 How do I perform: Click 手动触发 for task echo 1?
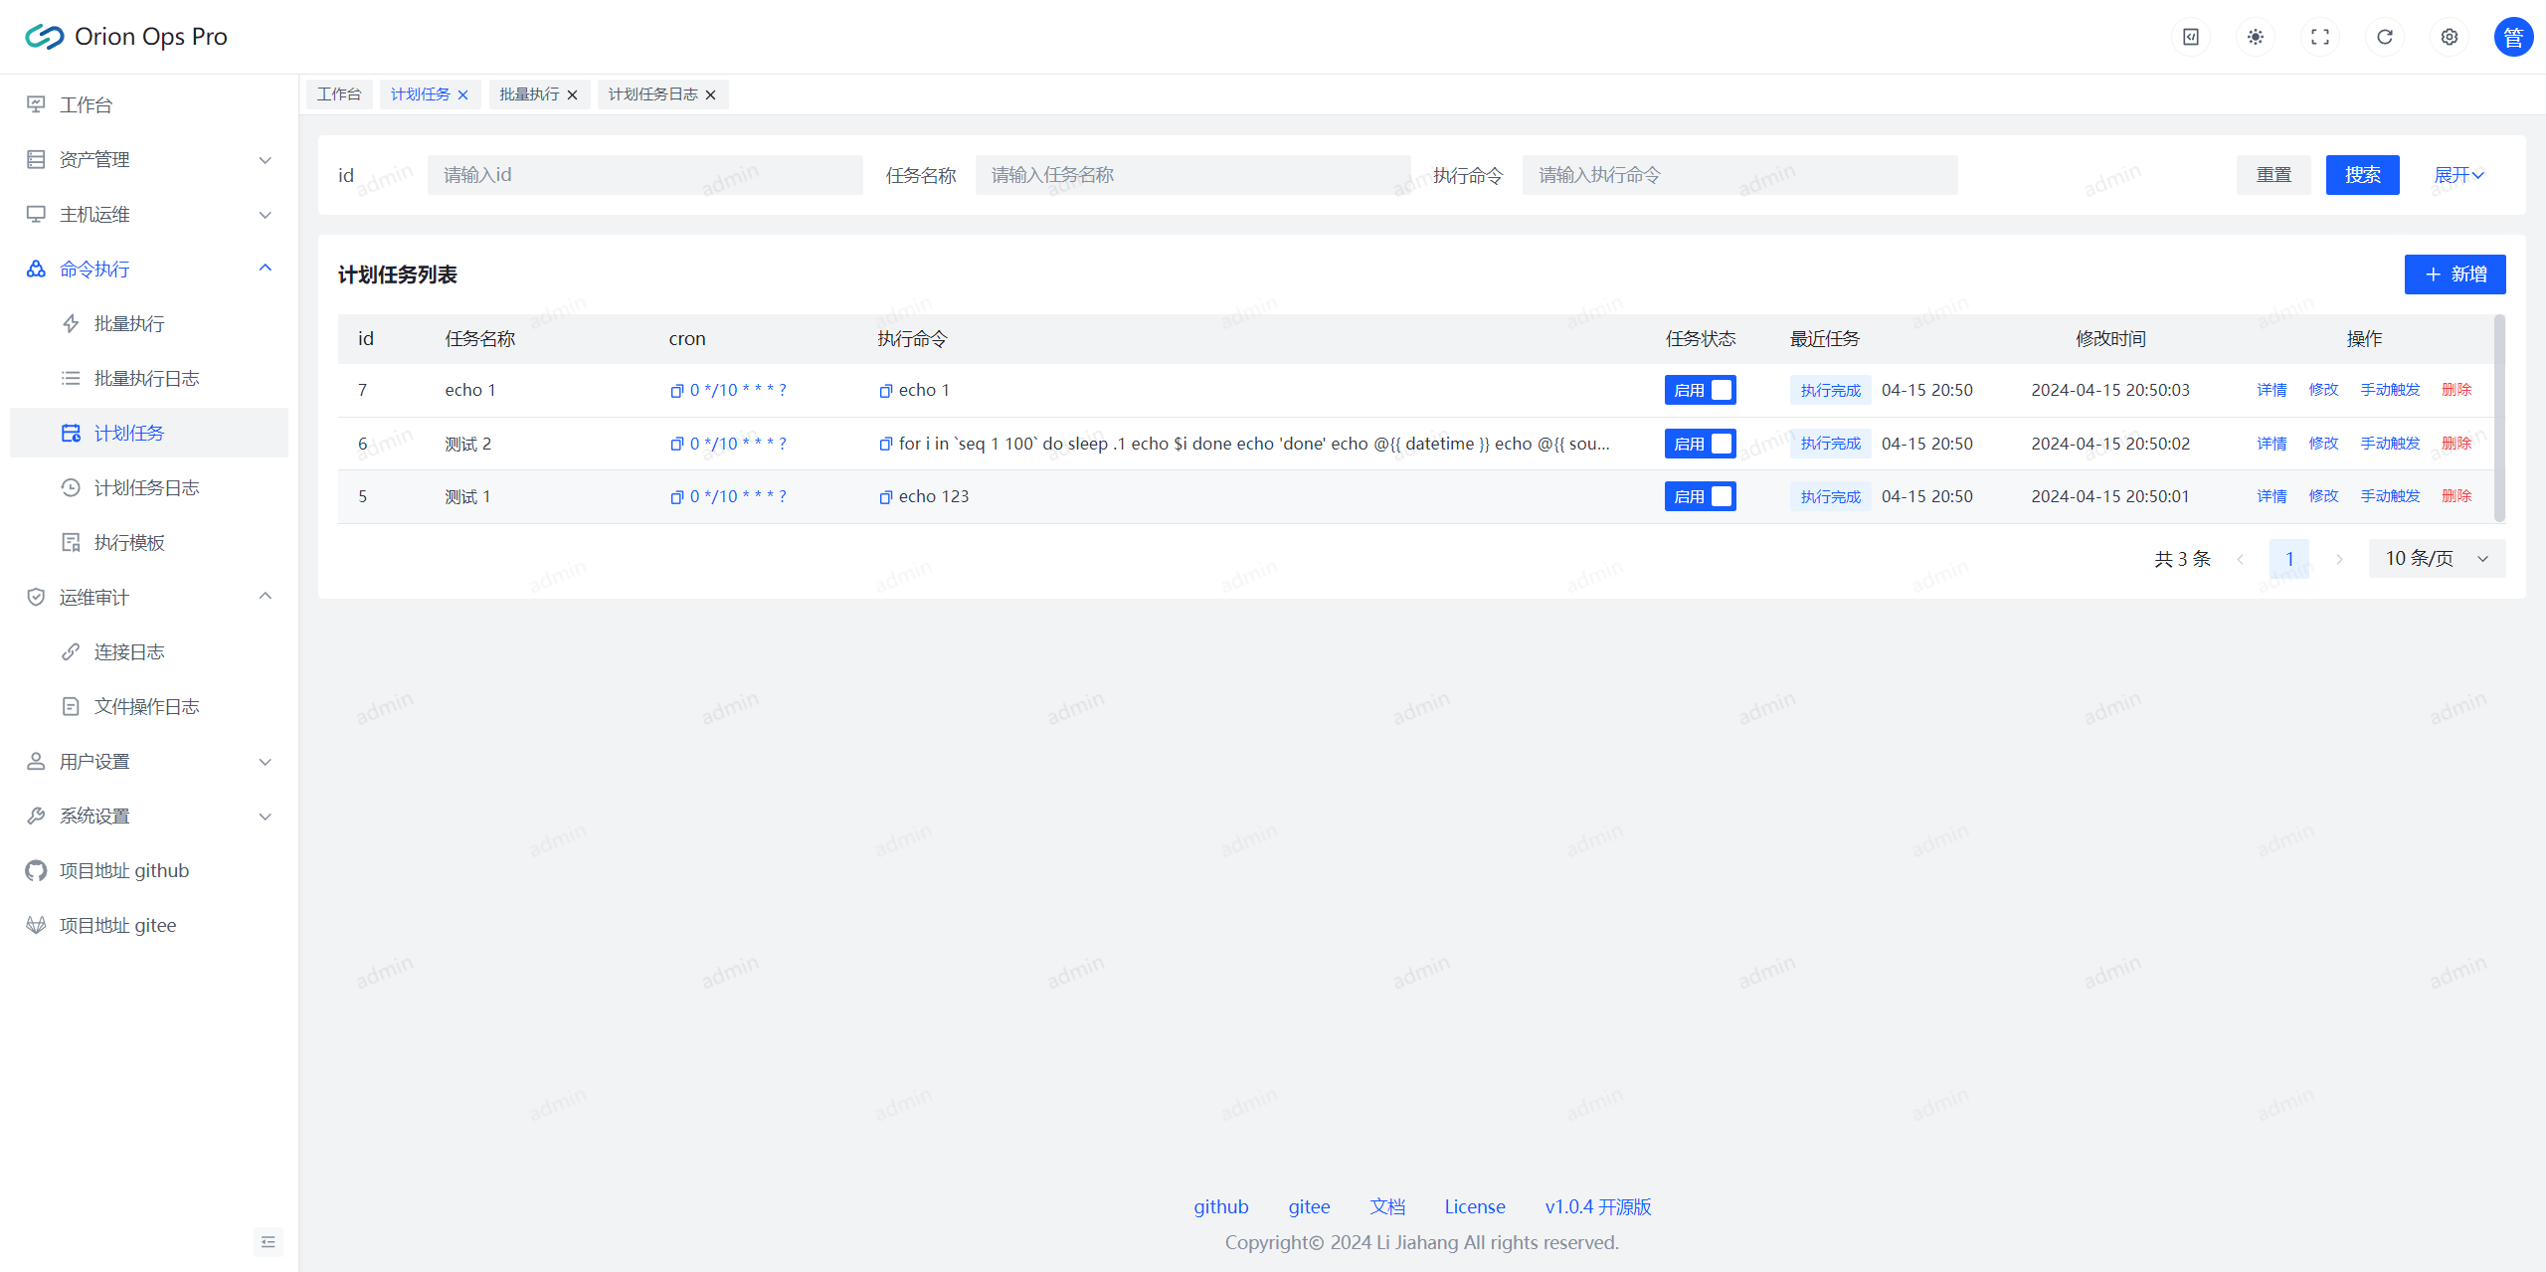click(x=2390, y=390)
